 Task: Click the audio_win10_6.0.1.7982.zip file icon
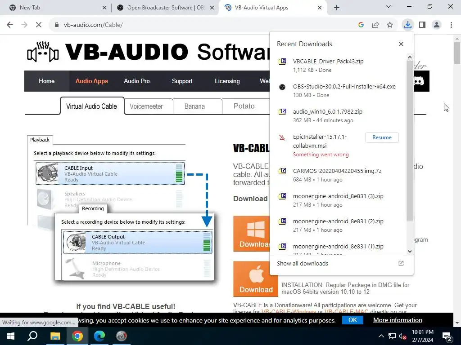(x=282, y=112)
